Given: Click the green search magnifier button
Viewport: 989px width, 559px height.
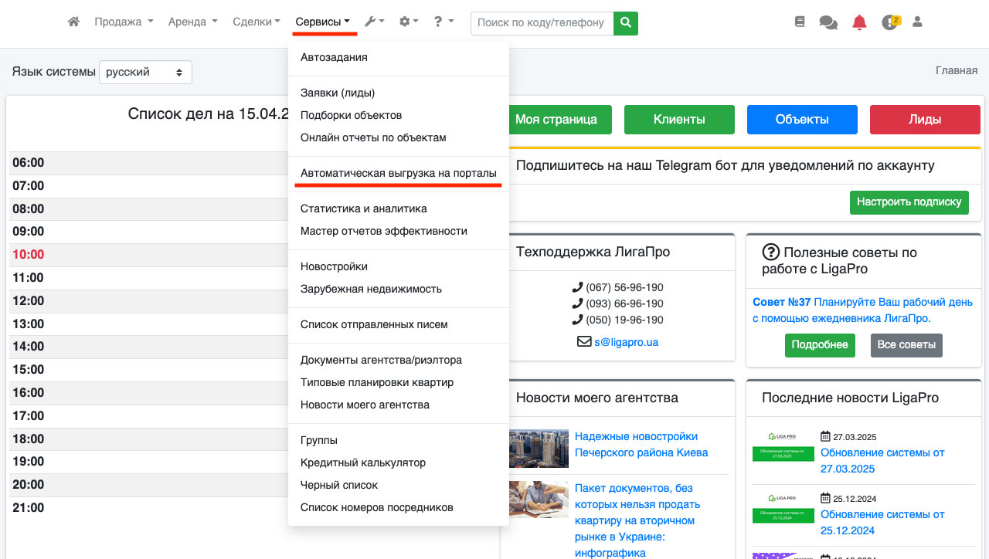Looking at the screenshot, I should 626,22.
